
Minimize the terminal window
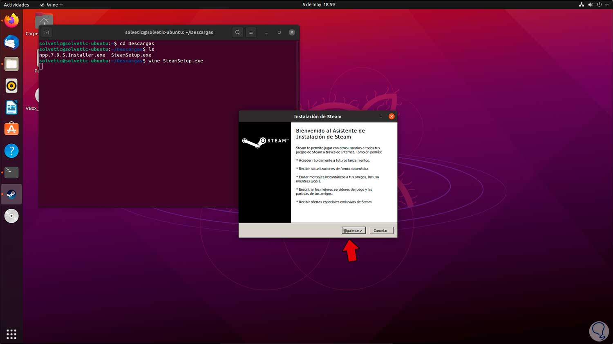click(x=266, y=32)
